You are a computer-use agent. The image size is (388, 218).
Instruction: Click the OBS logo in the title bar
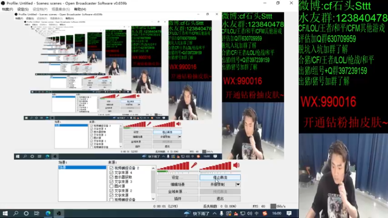pos(3,3)
